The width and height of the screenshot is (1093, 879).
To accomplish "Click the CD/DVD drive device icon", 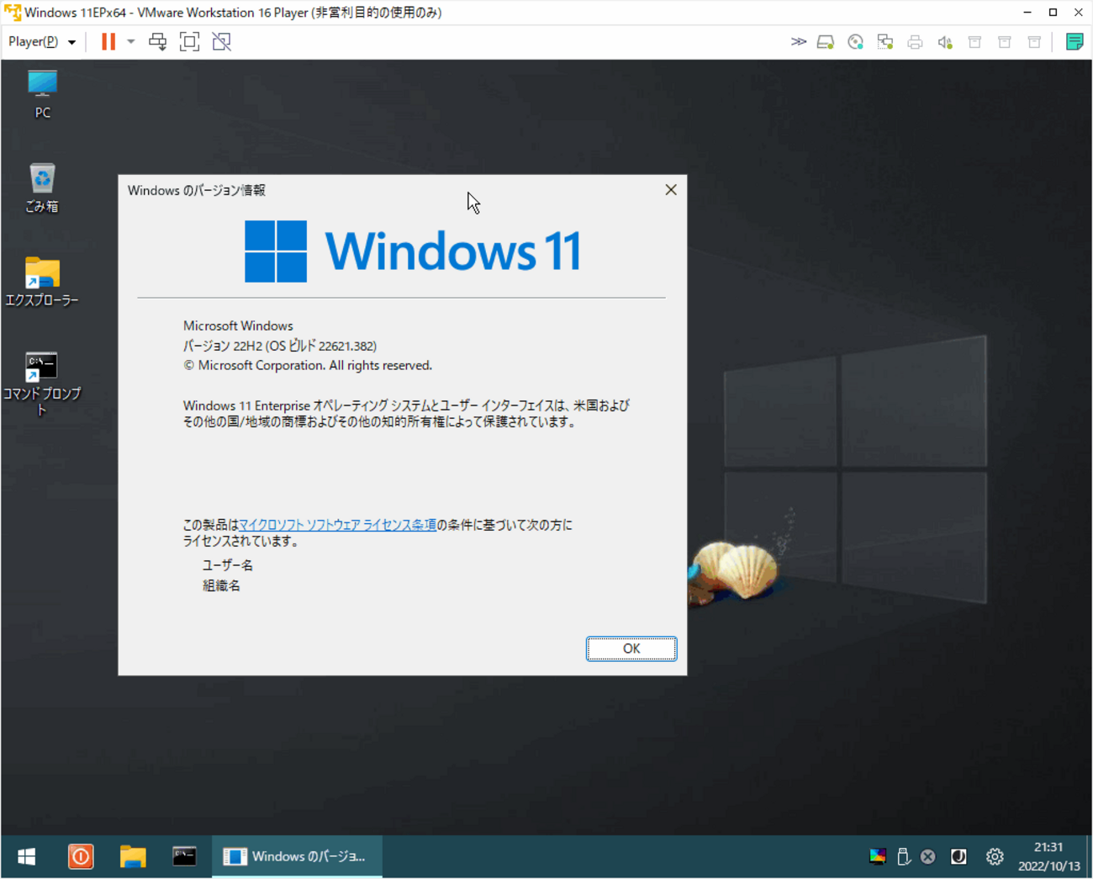I will 855,42.
